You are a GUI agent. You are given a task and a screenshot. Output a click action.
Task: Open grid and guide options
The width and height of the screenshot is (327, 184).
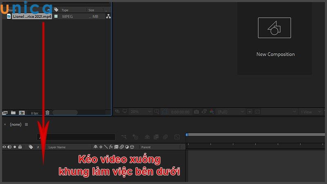point(157,112)
